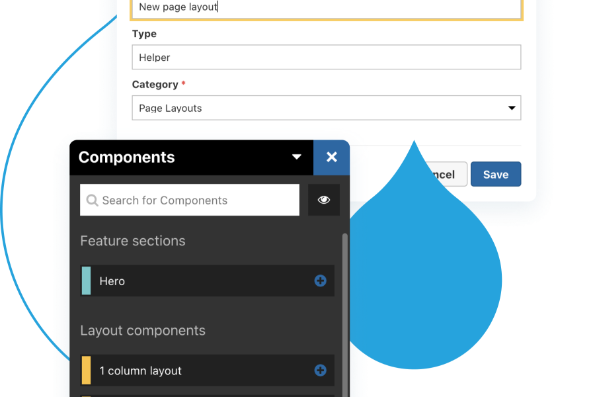The image size is (595, 397).
Task: Click the teal color swatch beside Hero
Action: [x=86, y=281]
